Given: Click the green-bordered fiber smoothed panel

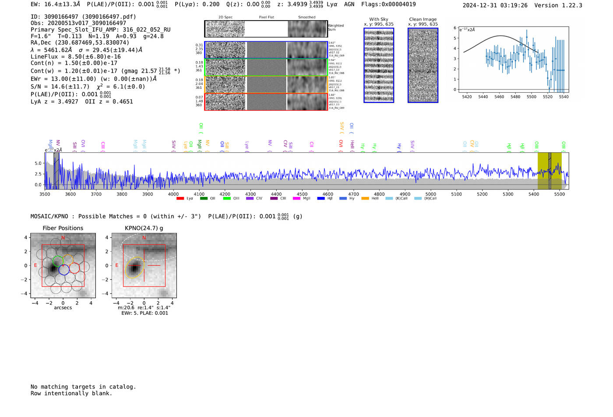Looking at the screenshot, I should coord(307,67).
